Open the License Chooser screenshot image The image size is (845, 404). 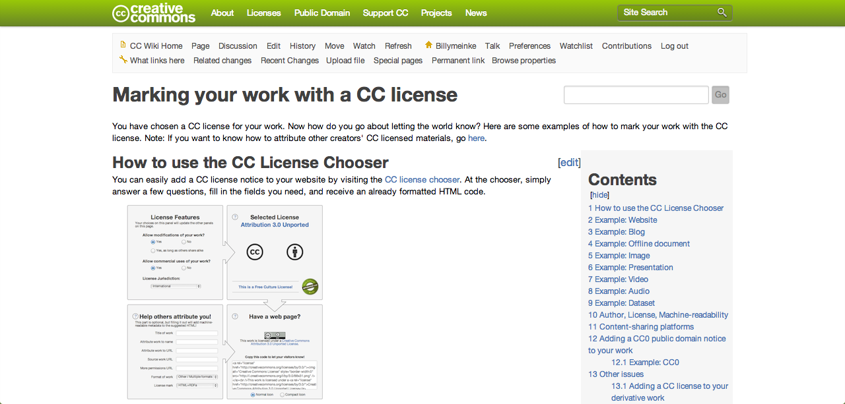coord(225,302)
